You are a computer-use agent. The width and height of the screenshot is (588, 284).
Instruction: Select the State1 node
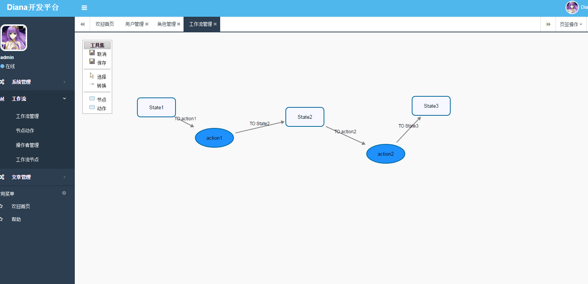156,107
